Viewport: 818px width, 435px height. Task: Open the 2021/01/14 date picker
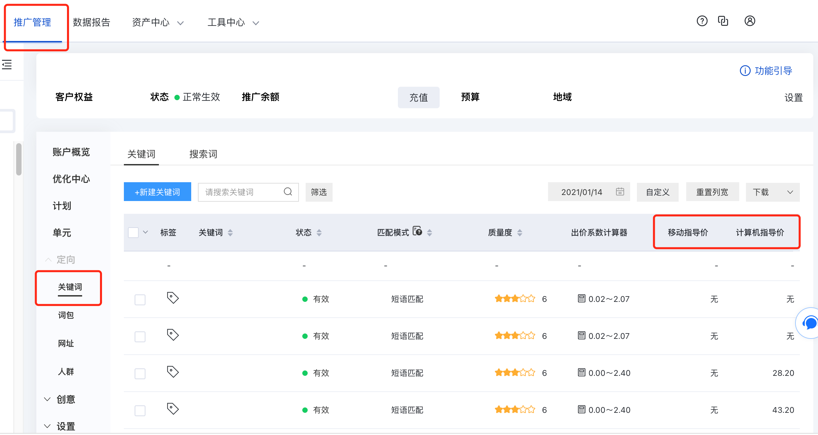tap(589, 192)
